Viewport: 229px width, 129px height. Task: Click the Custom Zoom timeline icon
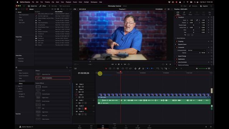coord(166,68)
